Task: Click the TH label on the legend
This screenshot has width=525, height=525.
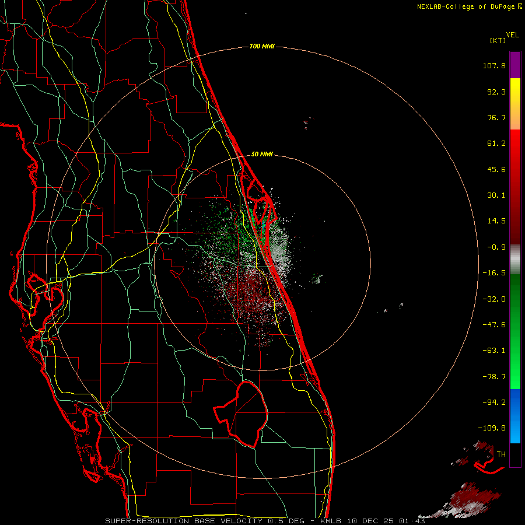Action: (501, 454)
